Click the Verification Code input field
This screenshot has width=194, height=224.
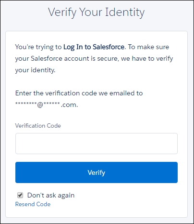(97, 144)
